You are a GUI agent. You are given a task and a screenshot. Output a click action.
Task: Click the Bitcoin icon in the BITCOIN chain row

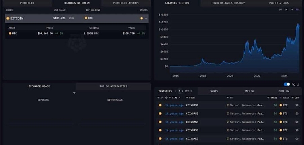pyautogui.click(x=8, y=18)
